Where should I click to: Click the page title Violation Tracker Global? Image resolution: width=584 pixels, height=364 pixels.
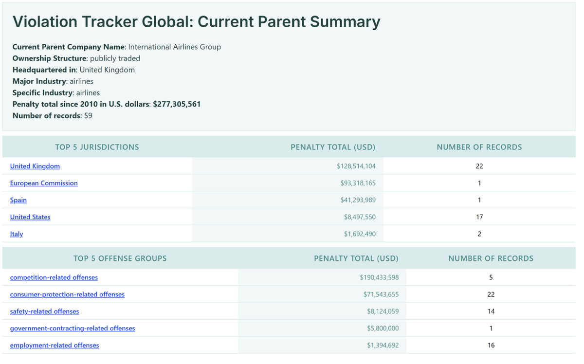point(197,22)
